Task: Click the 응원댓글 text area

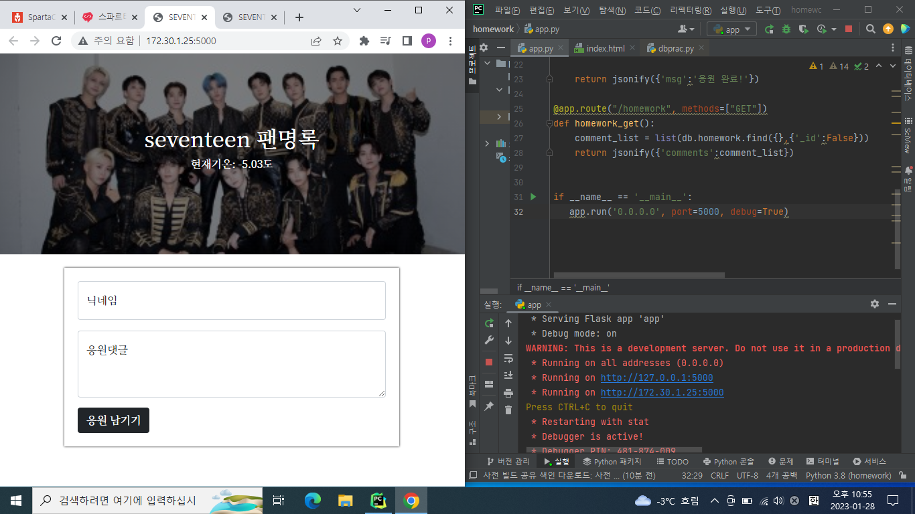Action: [x=232, y=364]
